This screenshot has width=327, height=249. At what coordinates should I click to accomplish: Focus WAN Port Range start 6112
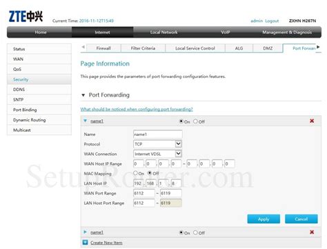(144, 193)
